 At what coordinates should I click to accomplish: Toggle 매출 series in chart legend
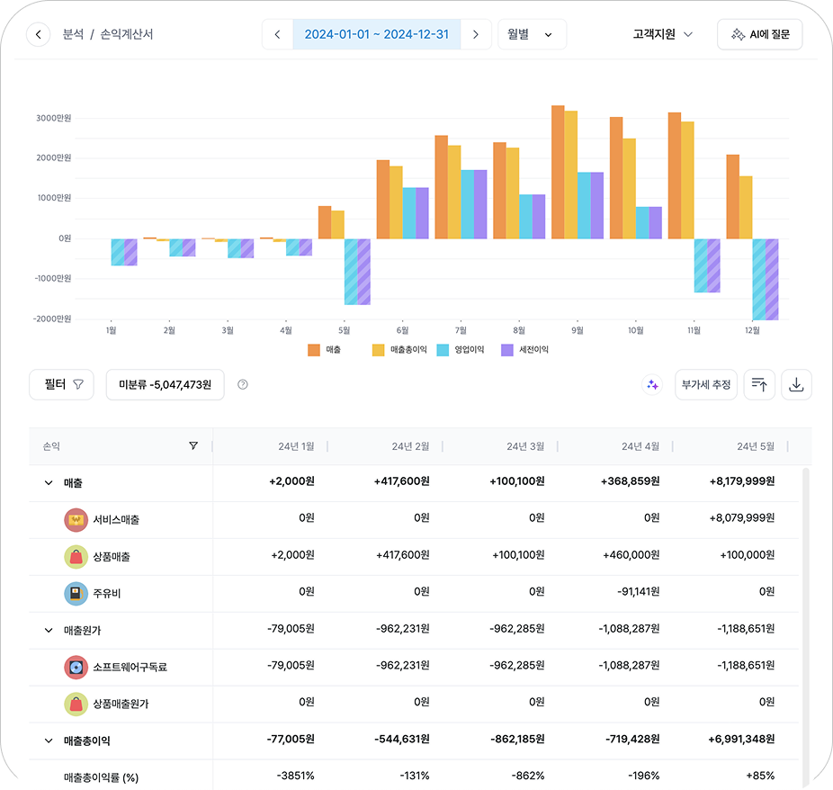[x=324, y=349]
